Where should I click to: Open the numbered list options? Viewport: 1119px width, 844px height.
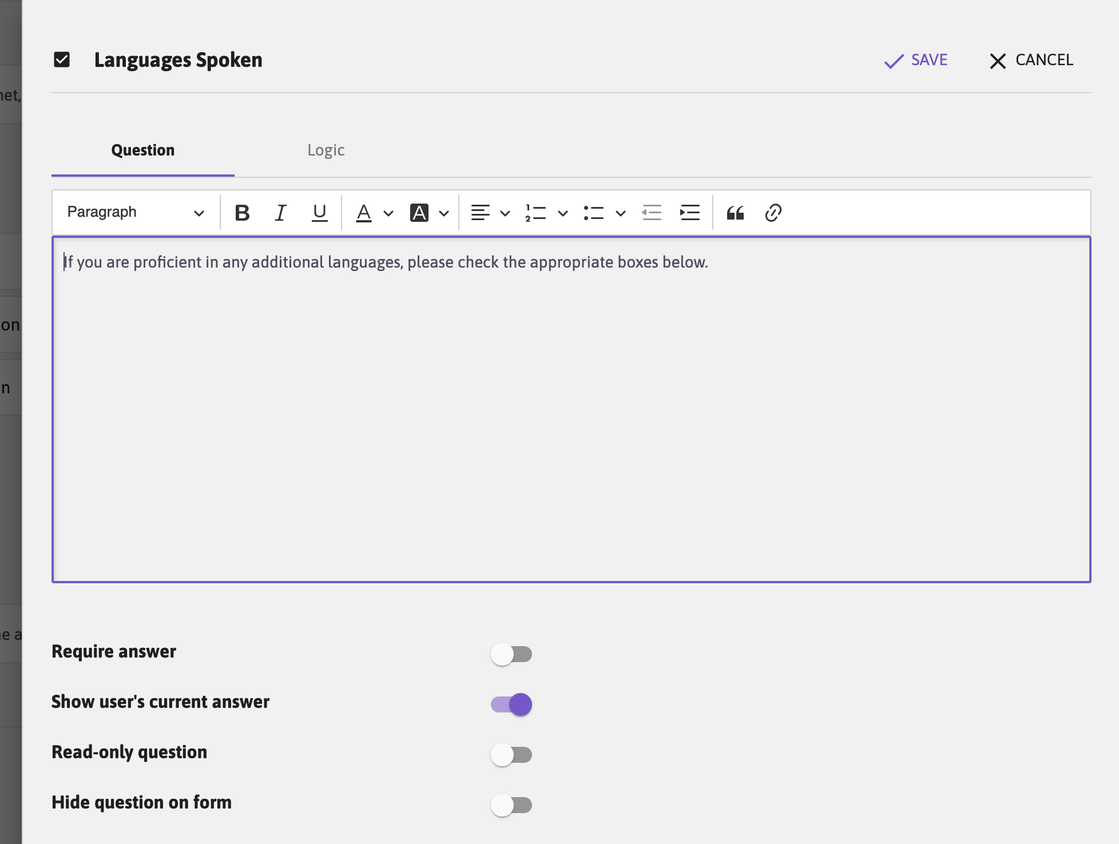(x=563, y=213)
